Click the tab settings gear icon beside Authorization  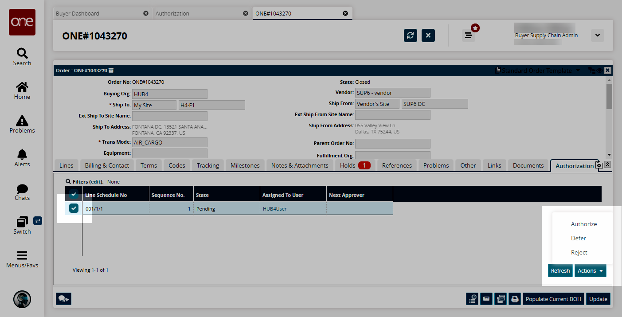click(x=599, y=165)
